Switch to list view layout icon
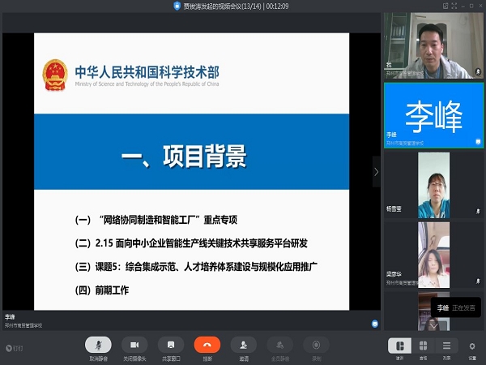 (446, 346)
